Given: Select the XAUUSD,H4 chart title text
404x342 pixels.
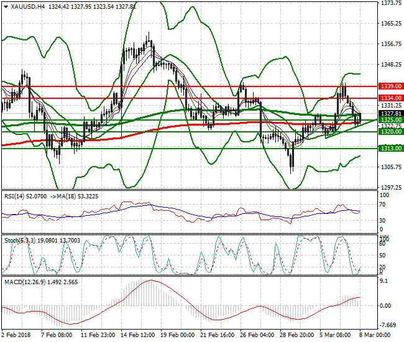Looking at the screenshot, I should pyautogui.click(x=27, y=7).
